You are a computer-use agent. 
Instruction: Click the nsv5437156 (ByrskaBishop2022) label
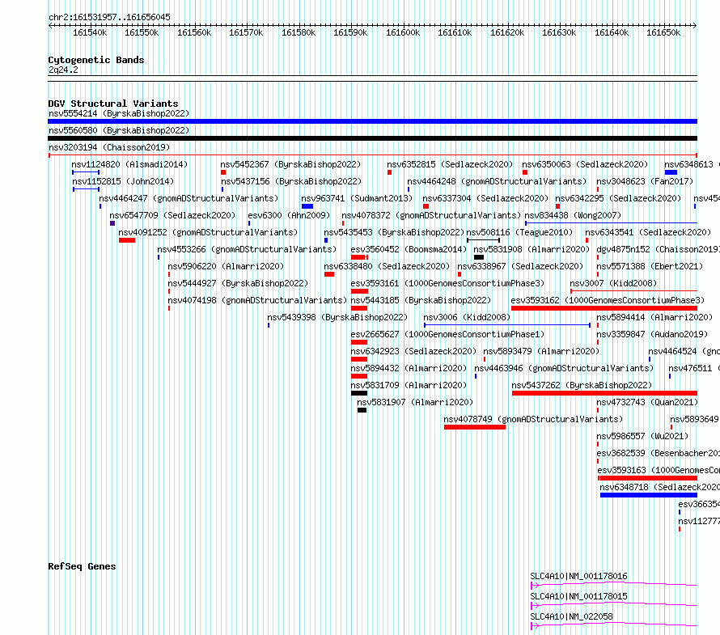point(291,181)
